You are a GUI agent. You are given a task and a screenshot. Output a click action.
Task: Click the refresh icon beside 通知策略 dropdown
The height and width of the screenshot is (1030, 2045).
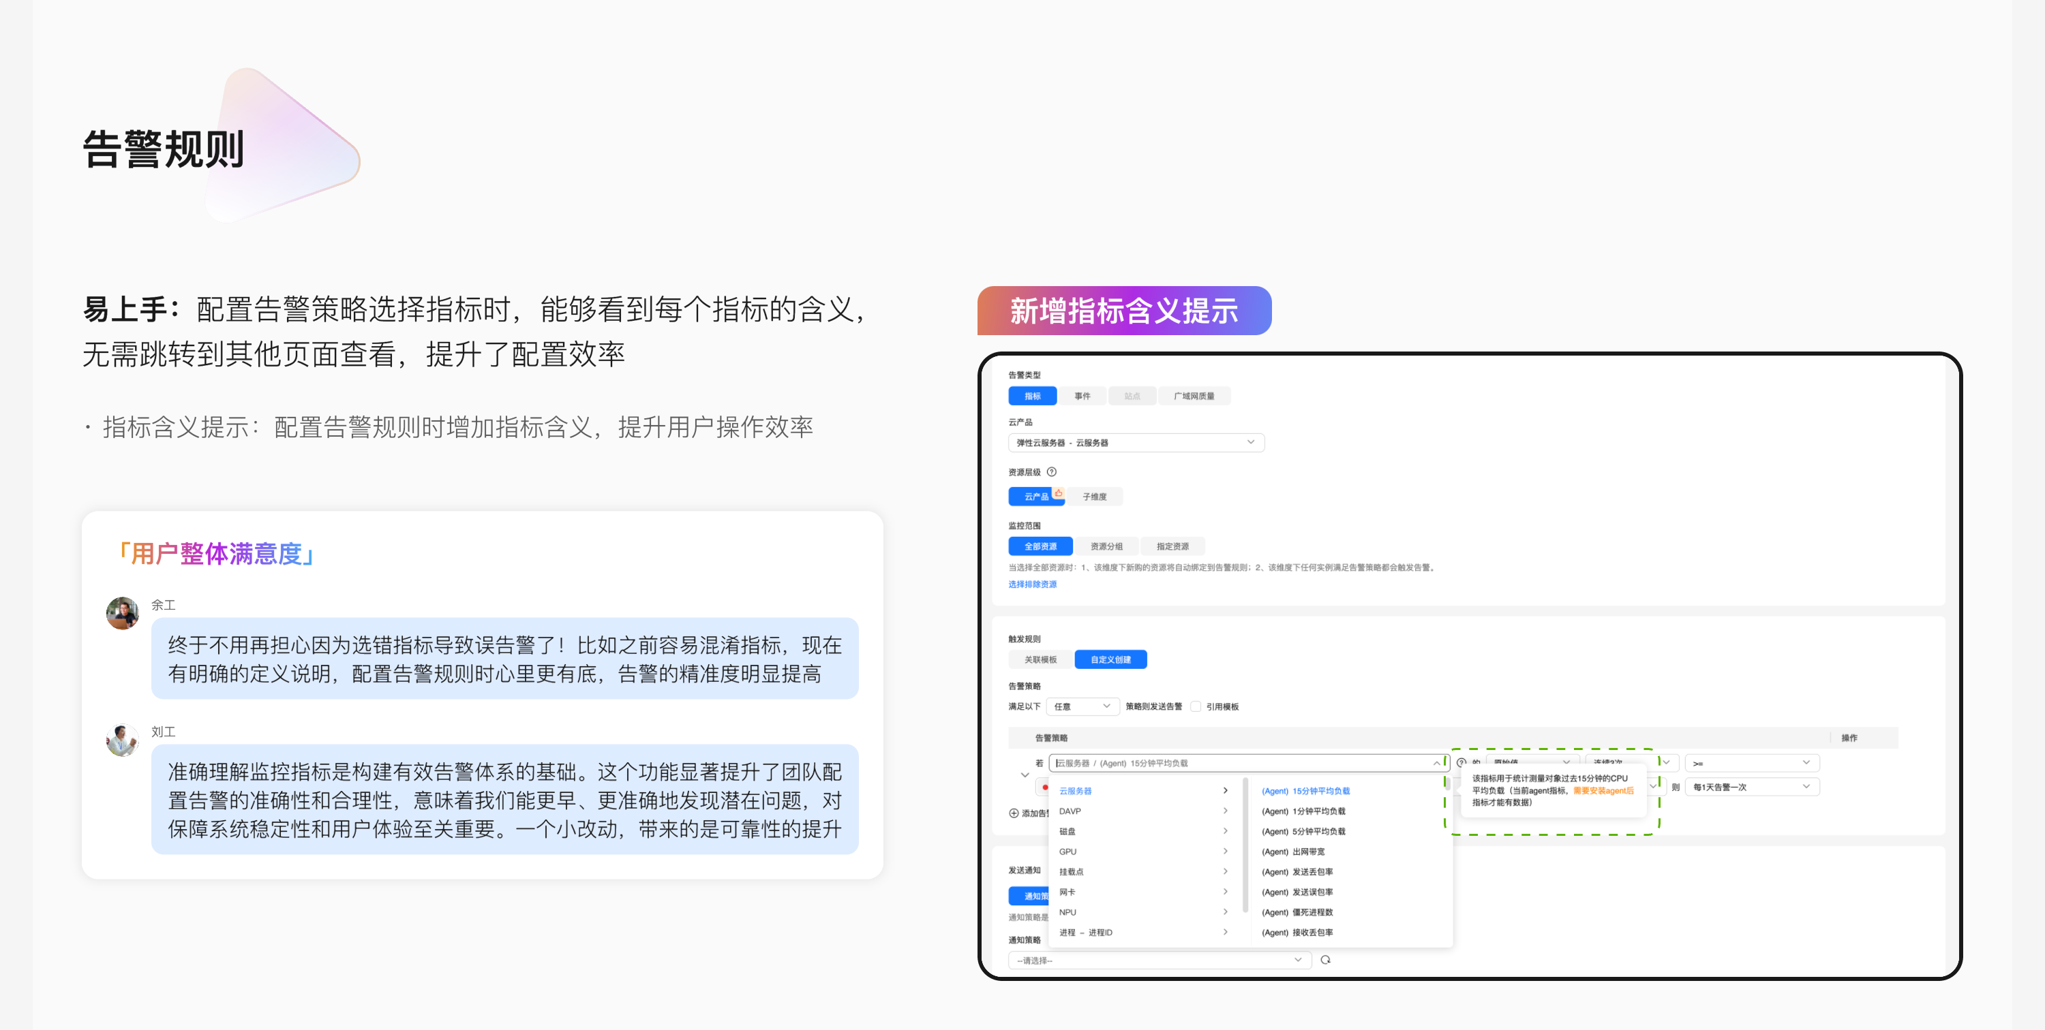(1325, 960)
